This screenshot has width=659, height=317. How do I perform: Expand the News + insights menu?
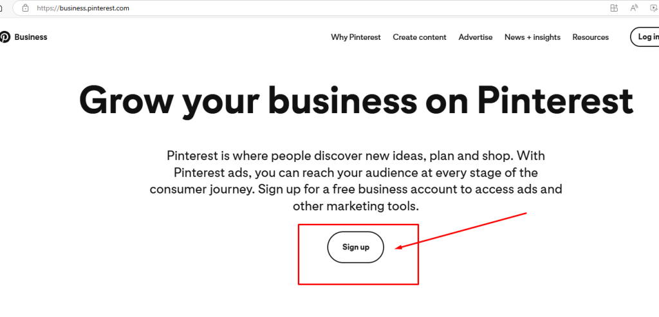[532, 37]
